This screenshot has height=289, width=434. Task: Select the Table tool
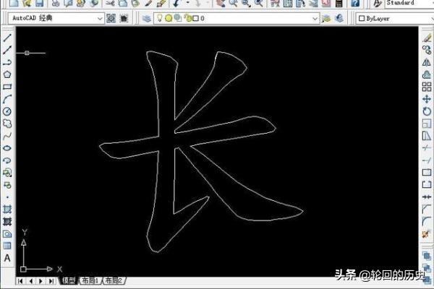pyautogui.click(x=7, y=246)
